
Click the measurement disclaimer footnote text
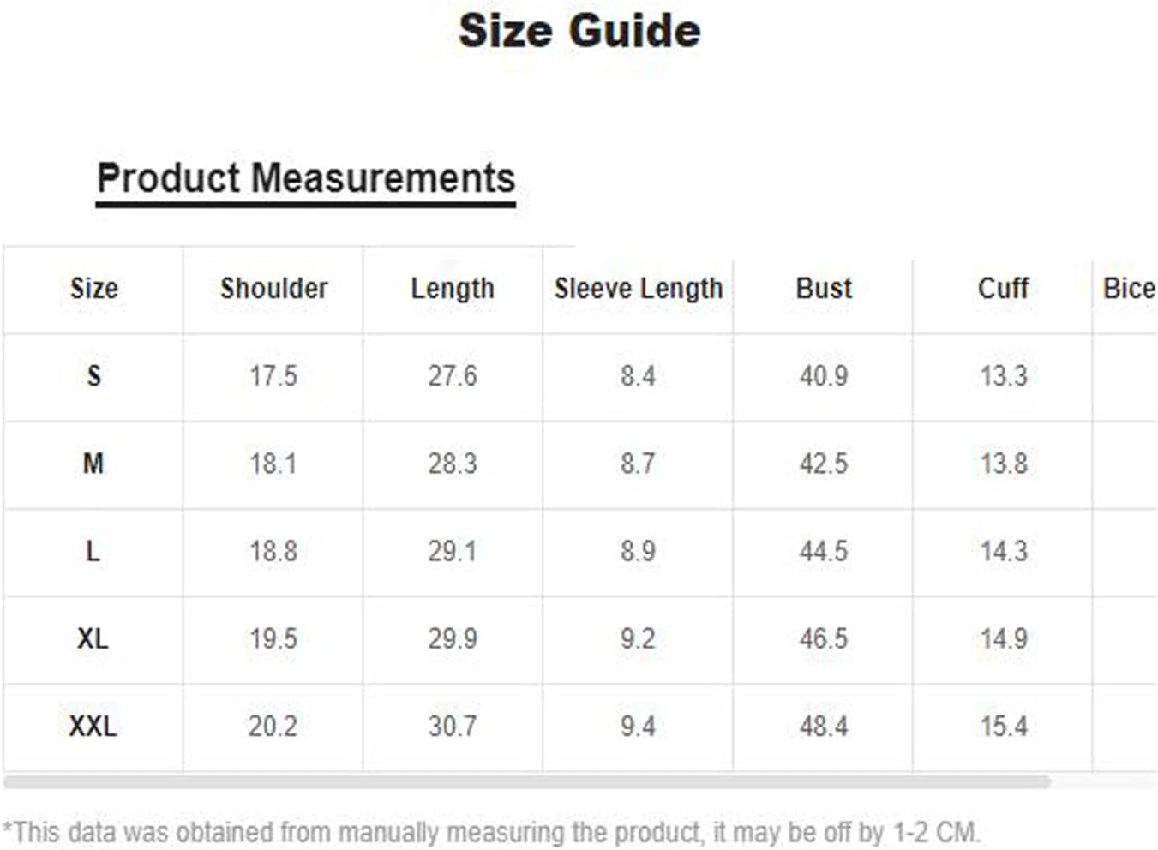coord(491,832)
